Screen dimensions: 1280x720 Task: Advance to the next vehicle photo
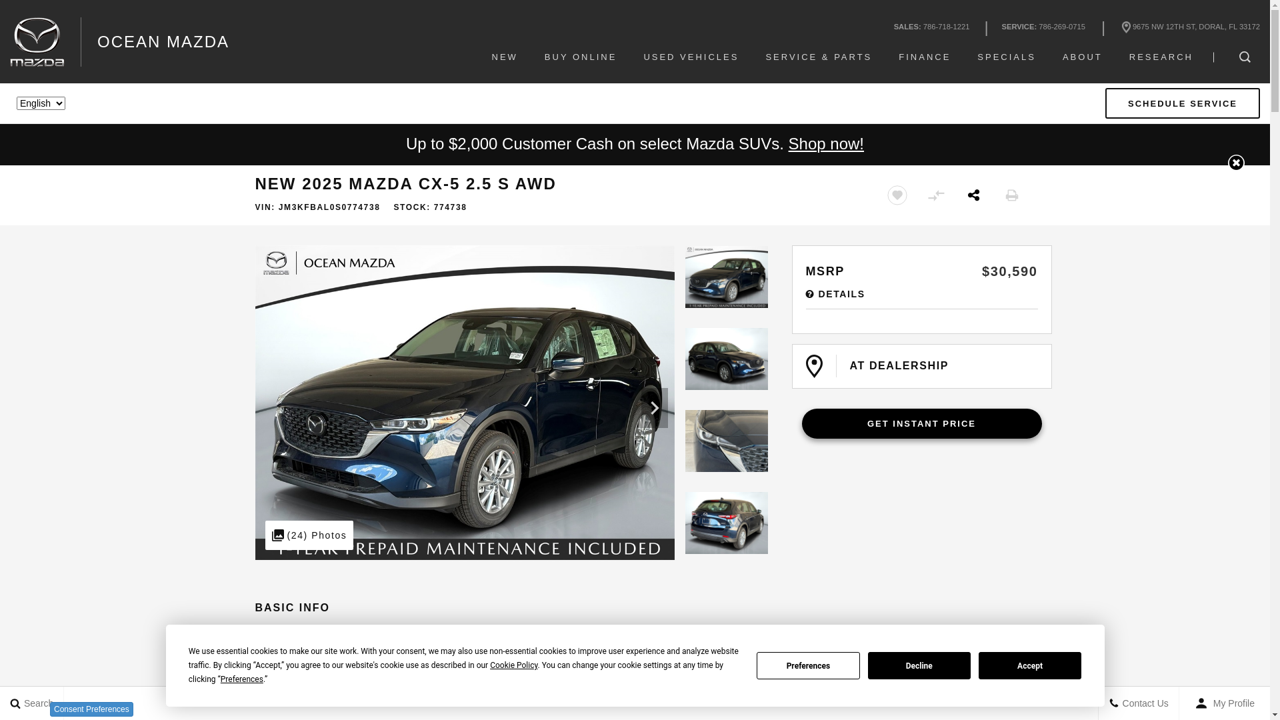click(x=655, y=408)
